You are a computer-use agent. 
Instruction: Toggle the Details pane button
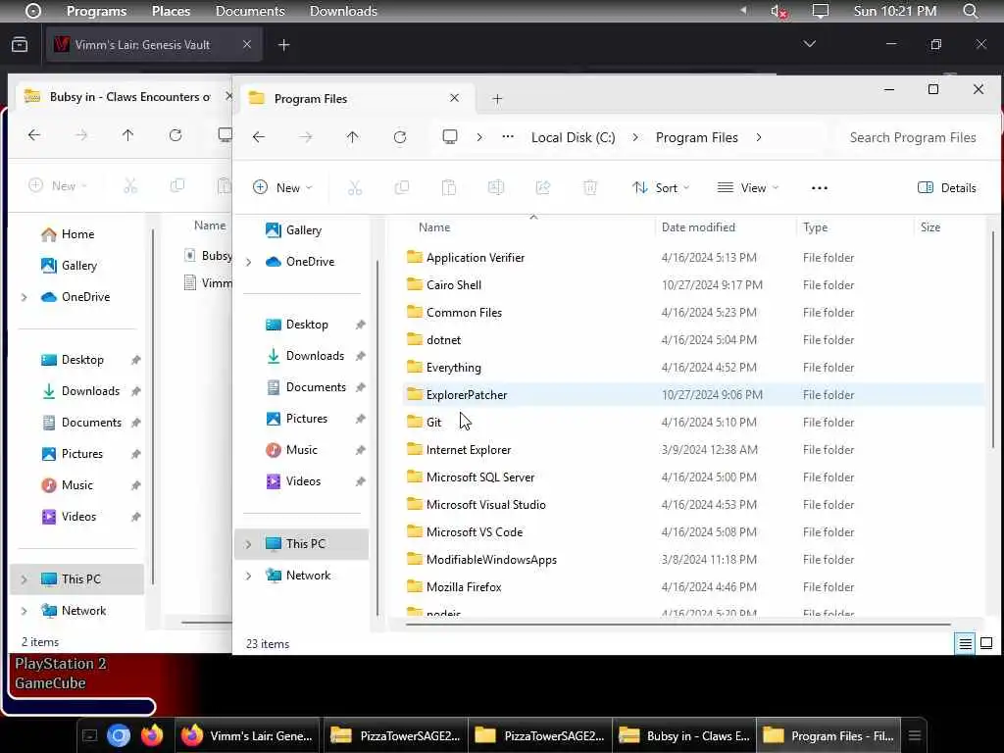coord(946,187)
